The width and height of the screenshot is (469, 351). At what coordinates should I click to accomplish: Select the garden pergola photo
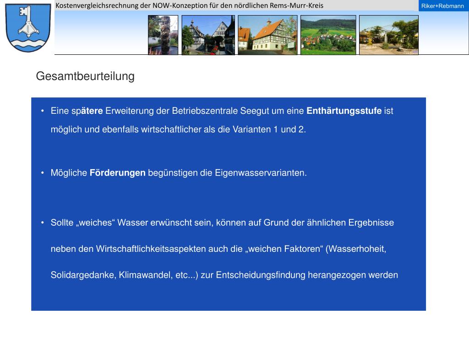click(388, 35)
